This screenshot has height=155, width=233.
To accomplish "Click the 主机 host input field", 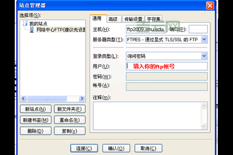I will (x=146, y=29).
